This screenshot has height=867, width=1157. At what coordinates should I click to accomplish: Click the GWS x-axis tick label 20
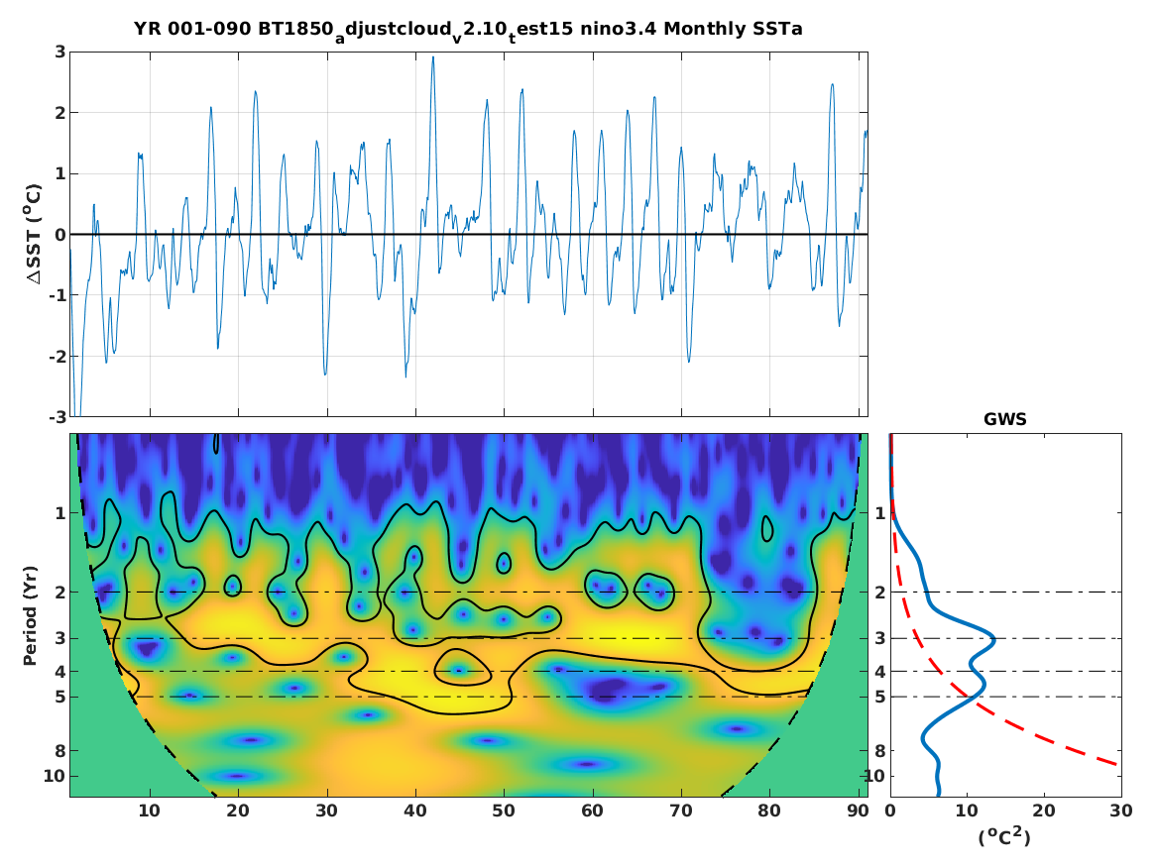pos(1044,811)
